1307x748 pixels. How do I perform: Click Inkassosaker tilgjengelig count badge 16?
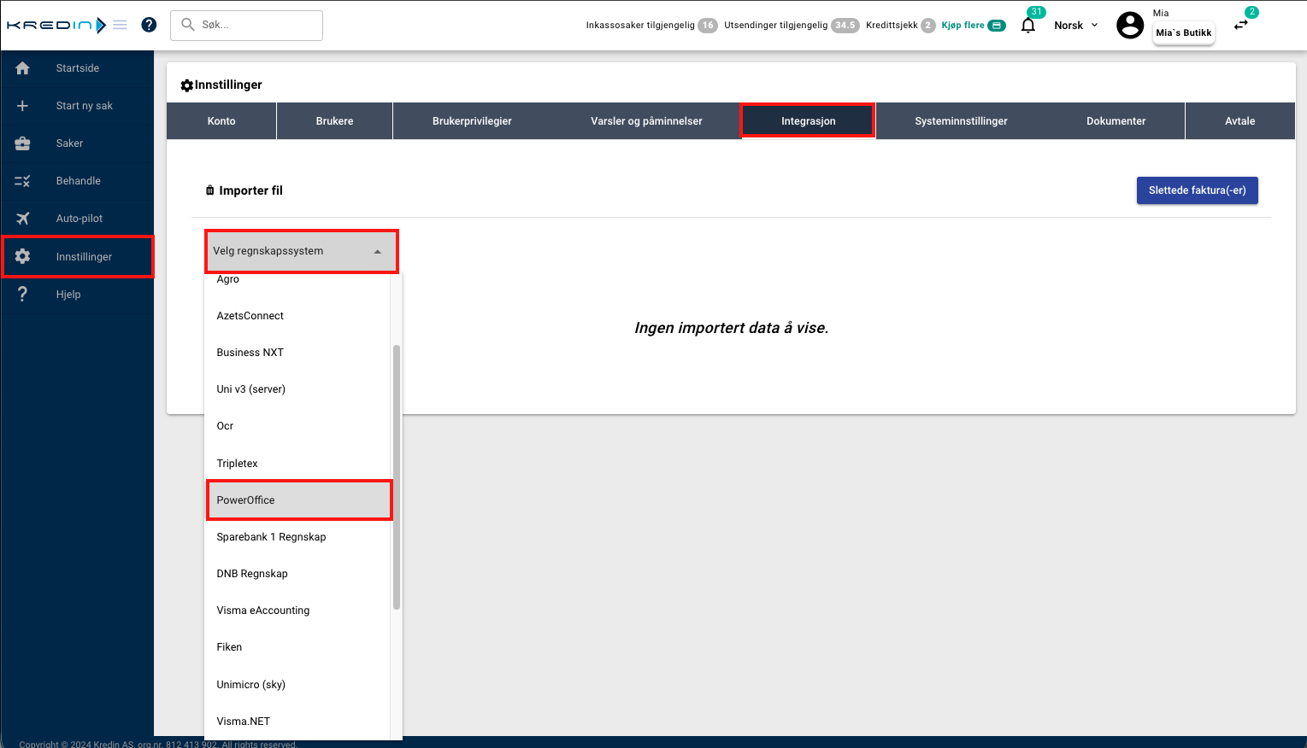click(x=708, y=26)
